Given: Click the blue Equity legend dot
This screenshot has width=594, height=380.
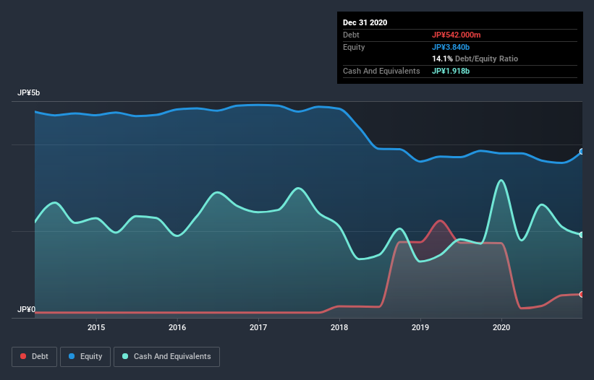Looking at the screenshot, I should (72, 356).
